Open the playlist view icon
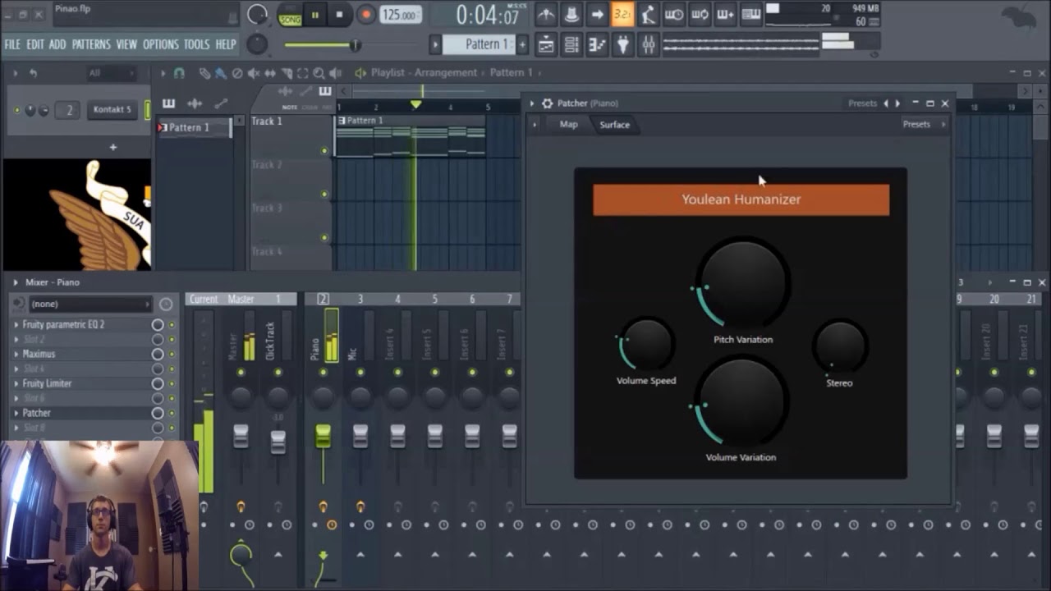 (546, 44)
